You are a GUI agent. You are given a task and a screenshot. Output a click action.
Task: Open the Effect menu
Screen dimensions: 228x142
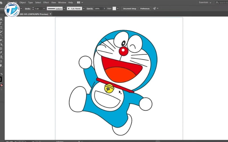pyautogui.click(x=46, y=3)
